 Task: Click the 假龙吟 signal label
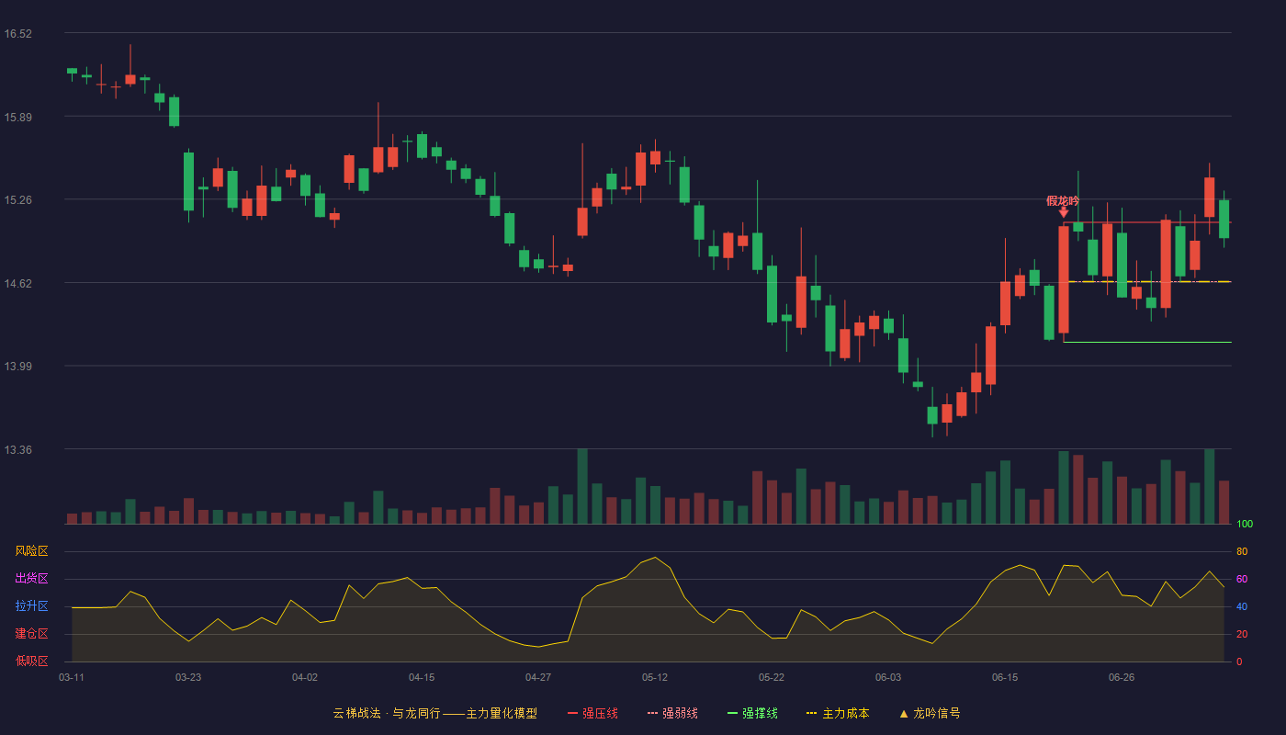click(1063, 200)
